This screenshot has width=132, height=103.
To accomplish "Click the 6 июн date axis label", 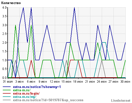I will [x=31, y=82].
